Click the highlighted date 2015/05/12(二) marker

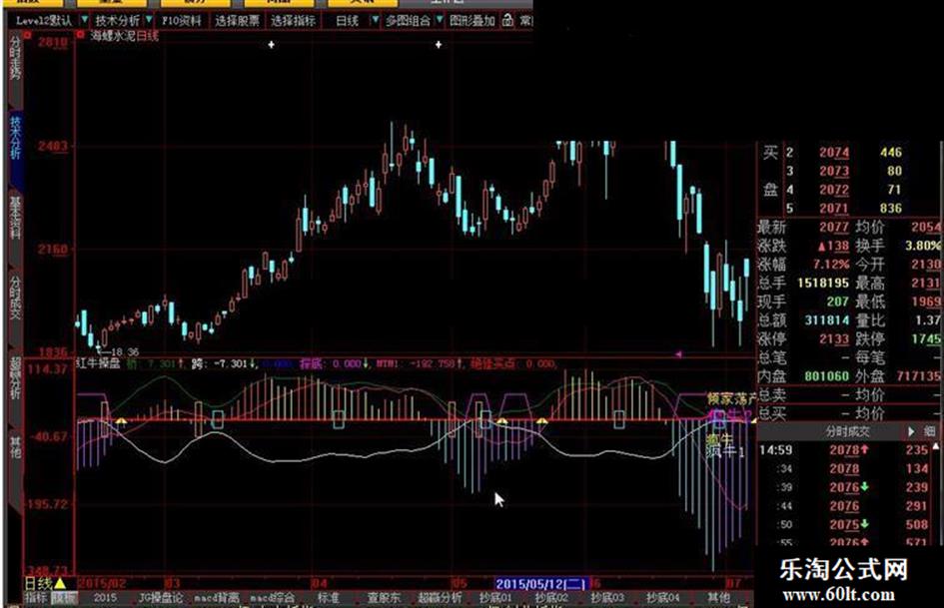[540, 583]
